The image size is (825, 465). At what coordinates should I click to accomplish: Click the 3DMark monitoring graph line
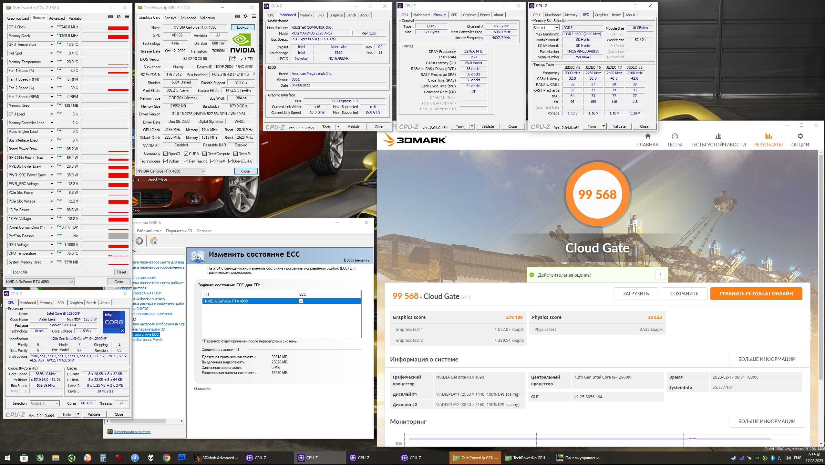590,439
